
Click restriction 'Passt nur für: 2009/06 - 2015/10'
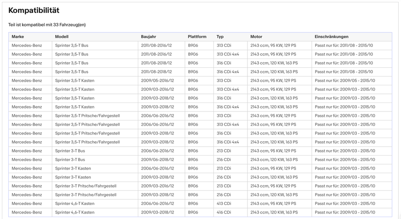click(x=345, y=160)
